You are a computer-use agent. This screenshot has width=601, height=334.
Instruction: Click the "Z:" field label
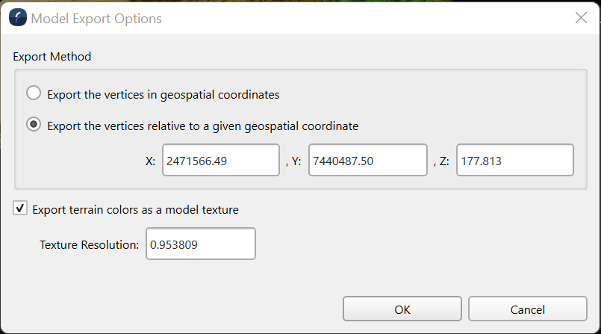[444, 161]
